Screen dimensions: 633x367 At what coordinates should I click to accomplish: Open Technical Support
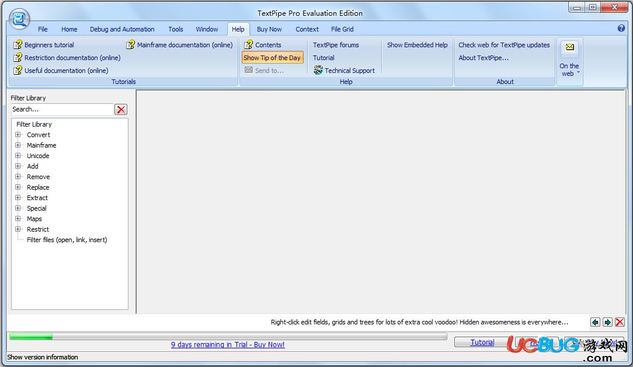coord(345,71)
